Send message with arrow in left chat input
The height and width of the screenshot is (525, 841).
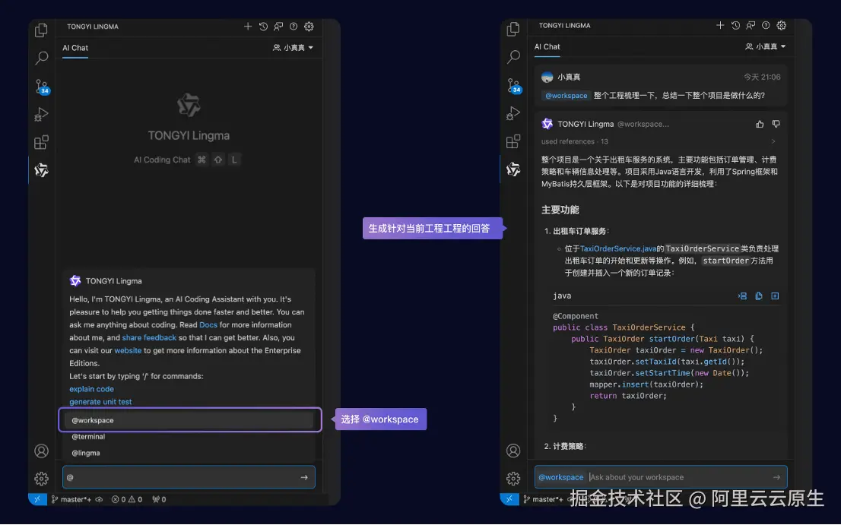click(x=304, y=477)
